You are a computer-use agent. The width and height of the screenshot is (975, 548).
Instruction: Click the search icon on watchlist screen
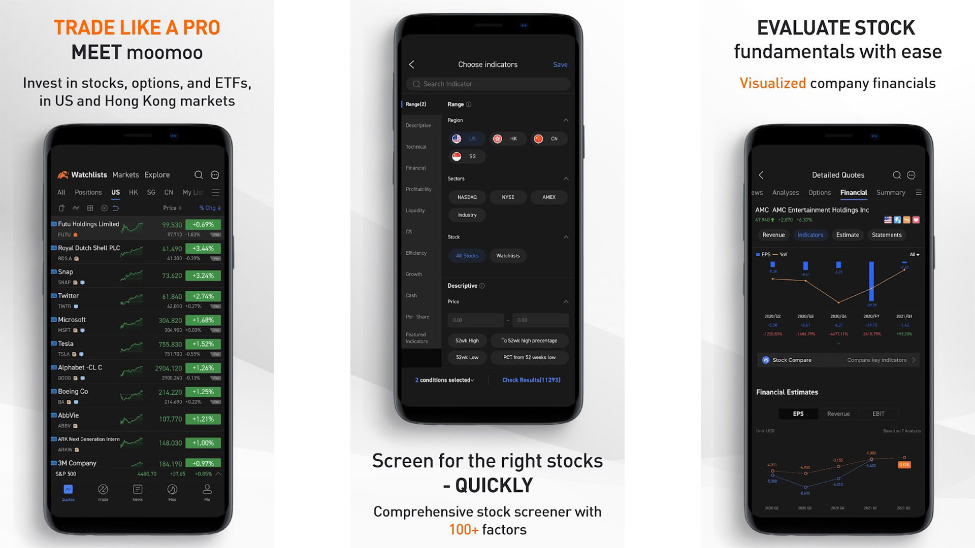coord(199,174)
